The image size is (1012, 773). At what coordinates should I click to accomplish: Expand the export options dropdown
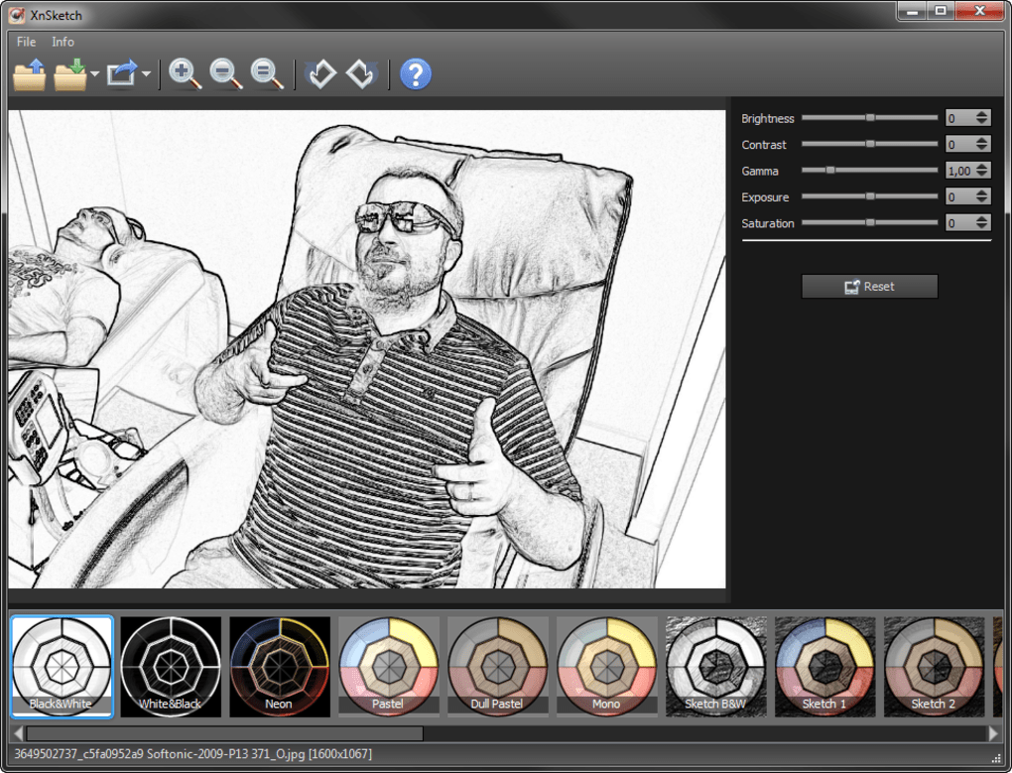tap(145, 73)
